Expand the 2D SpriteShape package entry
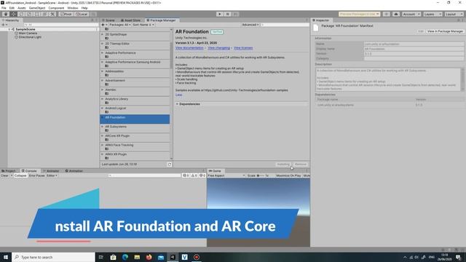Viewport: 466px width, 262px height. tap(102, 34)
